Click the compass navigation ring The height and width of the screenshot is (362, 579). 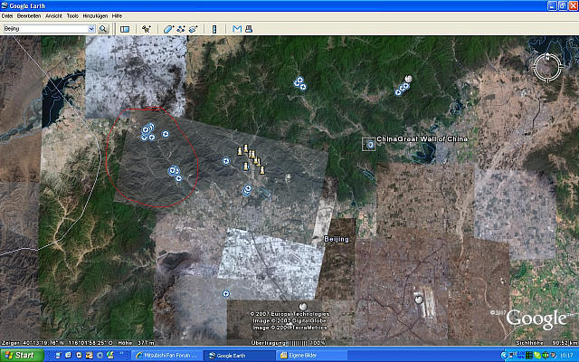(x=547, y=67)
